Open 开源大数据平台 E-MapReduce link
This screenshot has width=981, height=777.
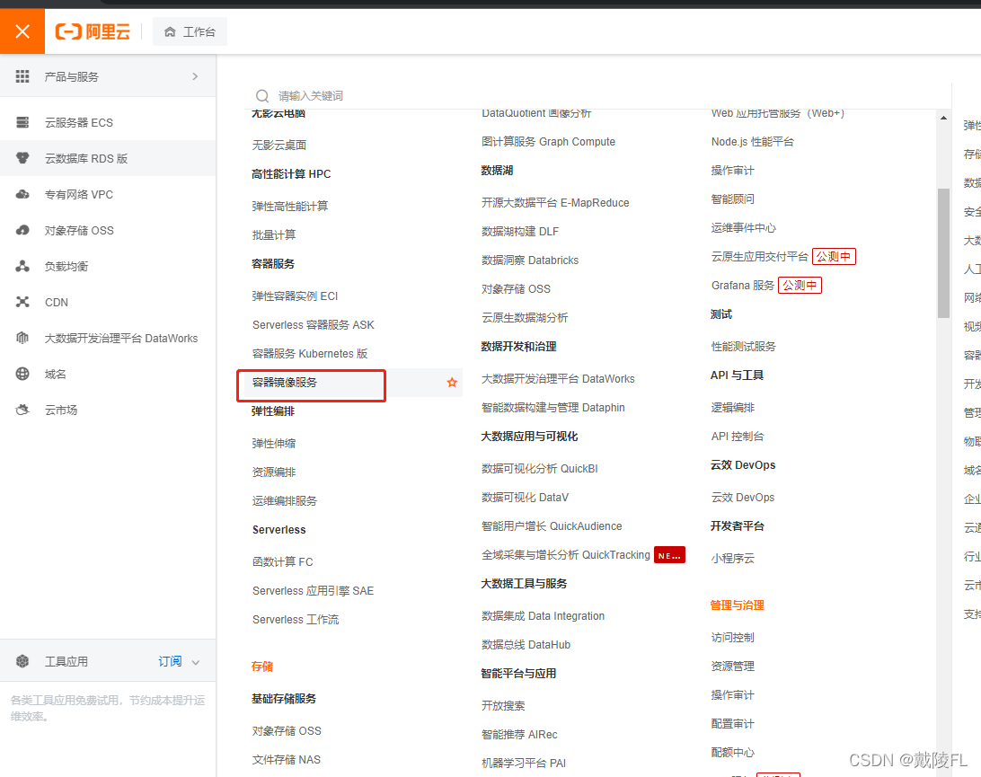[555, 203]
